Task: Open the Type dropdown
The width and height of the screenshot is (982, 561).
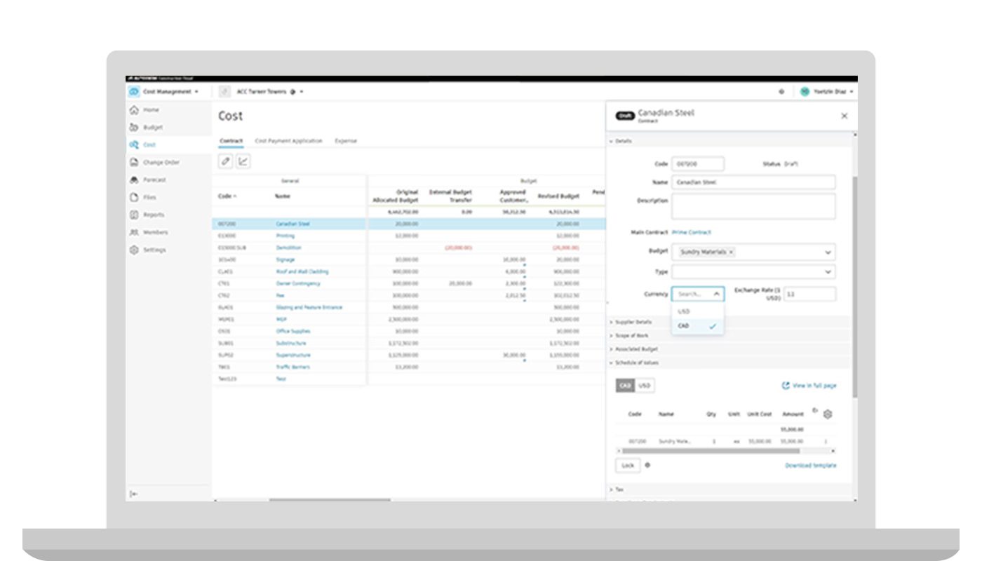Action: click(754, 272)
